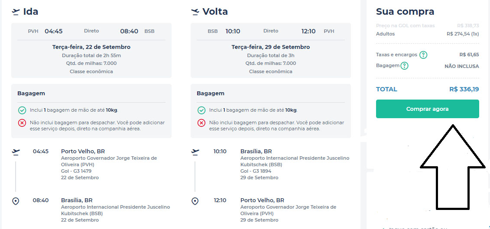Click the green checkmark in Ida baggage box
490x229 pixels.
tap(22, 110)
